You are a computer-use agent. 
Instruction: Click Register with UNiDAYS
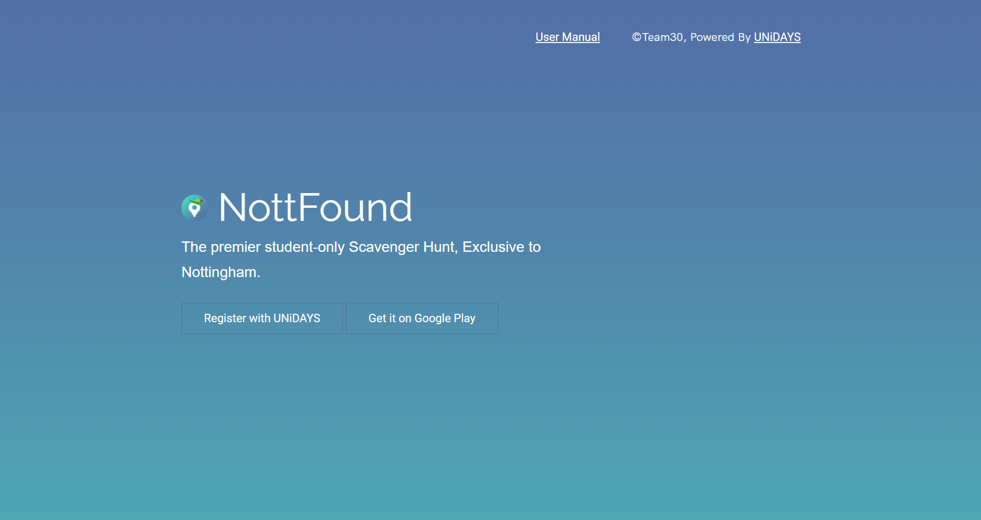click(262, 318)
